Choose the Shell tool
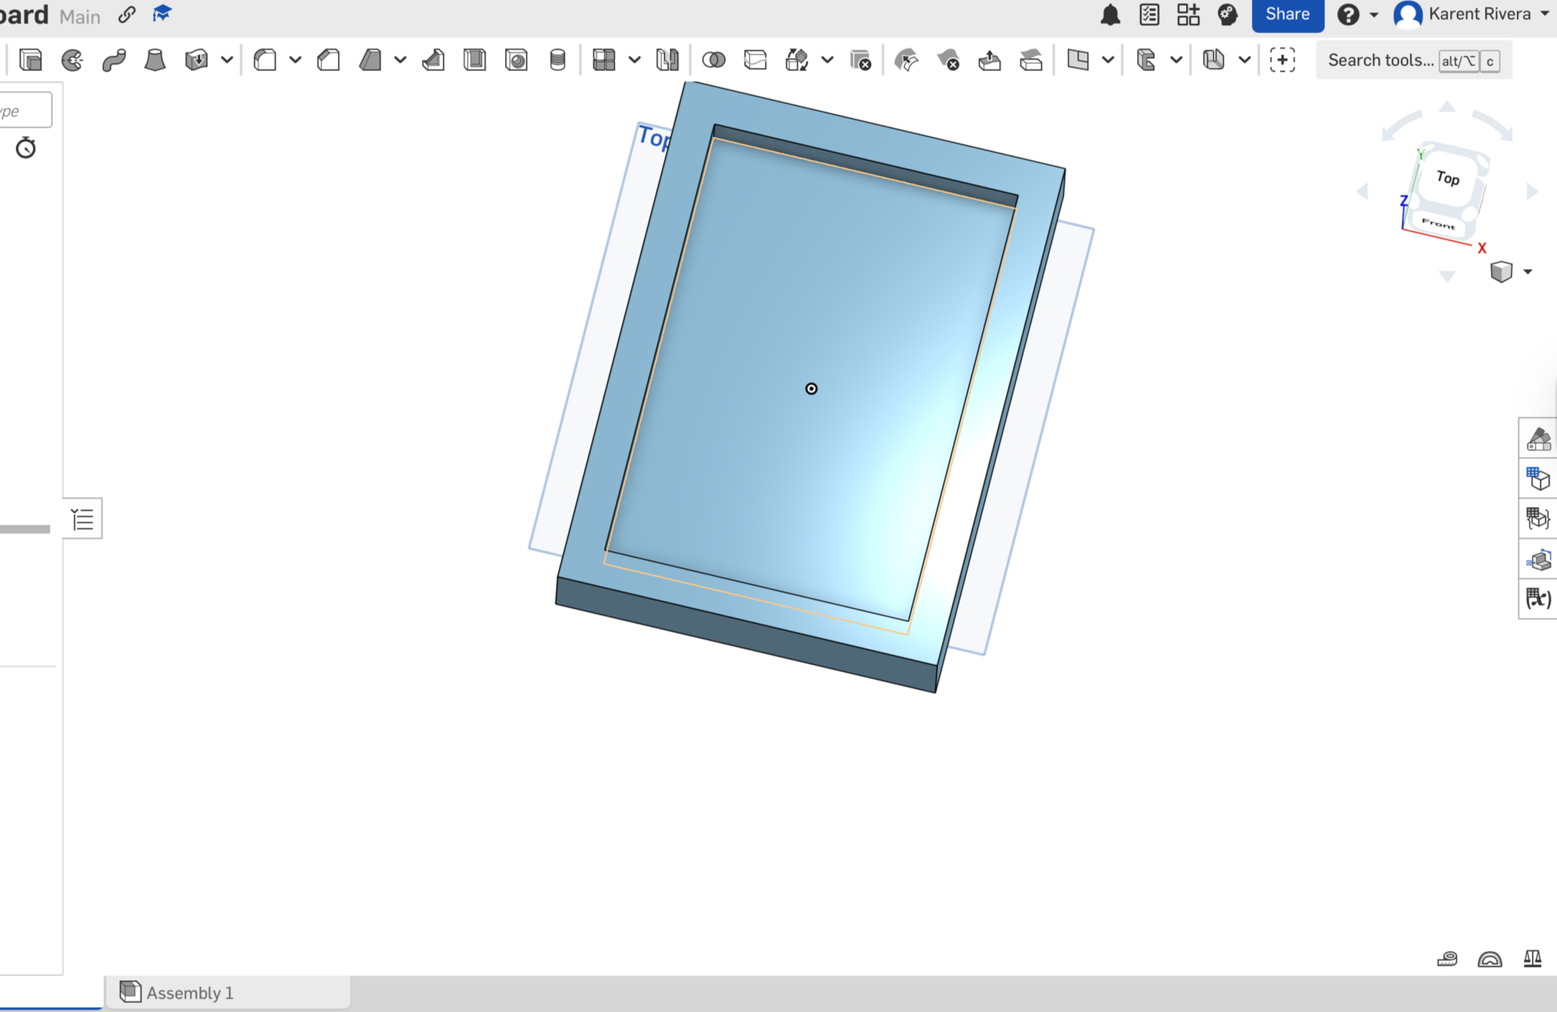This screenshot has width=1557, height=1012. pos(474,60)
